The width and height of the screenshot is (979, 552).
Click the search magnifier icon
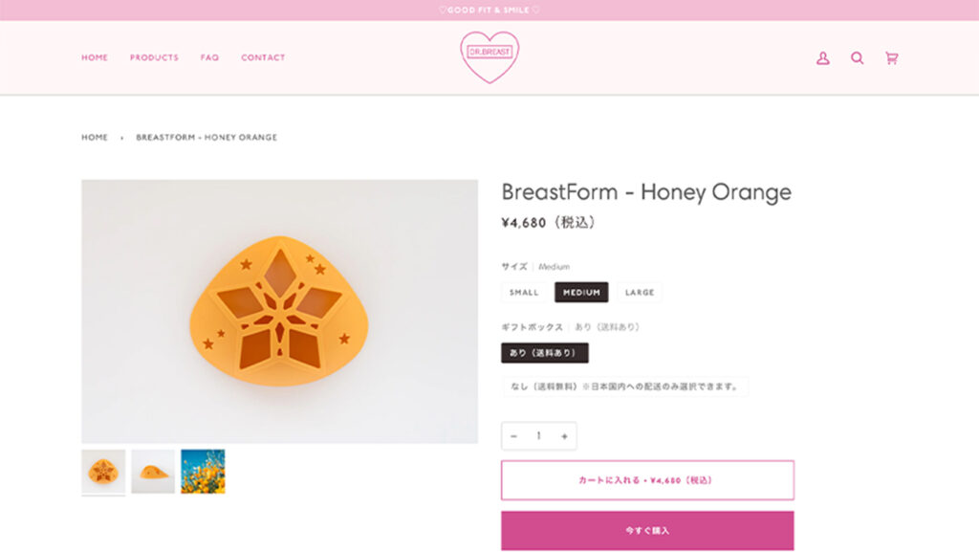click(x=857, y=58)
